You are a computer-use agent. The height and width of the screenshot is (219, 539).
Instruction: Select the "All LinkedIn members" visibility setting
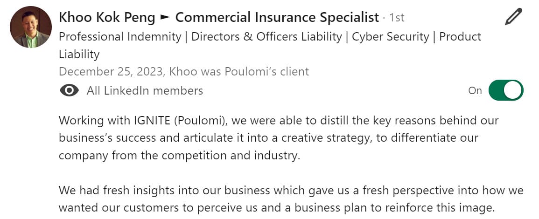[x=145, y=90]
